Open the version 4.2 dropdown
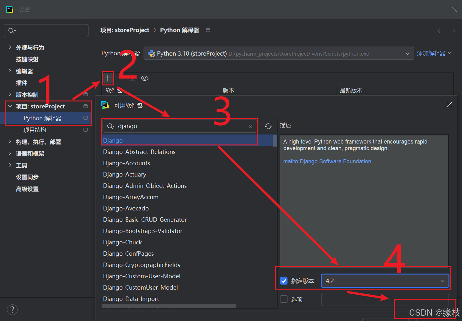Viewport: 462px width, 321px height. tap(443, 280)
